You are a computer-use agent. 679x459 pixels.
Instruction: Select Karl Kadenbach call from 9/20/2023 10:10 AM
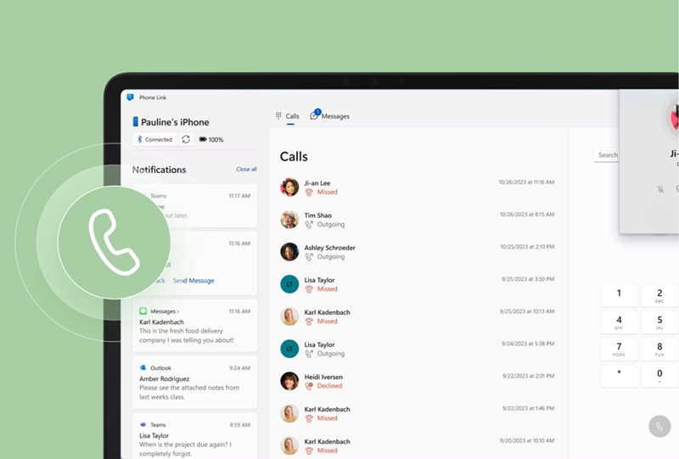click(418, 446)
